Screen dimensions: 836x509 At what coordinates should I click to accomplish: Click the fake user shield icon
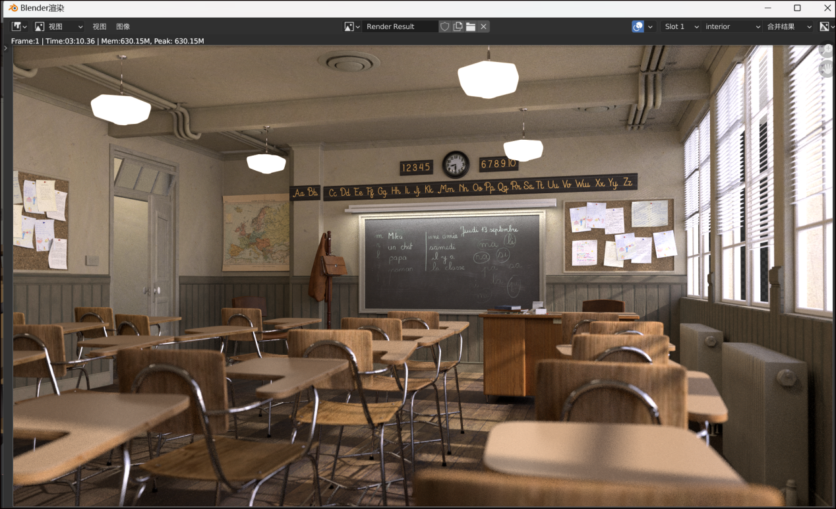tap(445, 26)
